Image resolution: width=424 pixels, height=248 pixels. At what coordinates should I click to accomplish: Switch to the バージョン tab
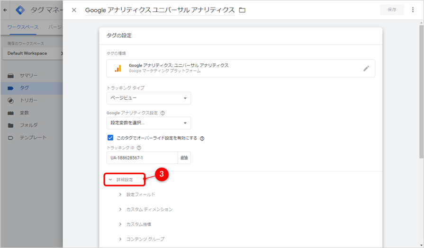tap(55, 27)
